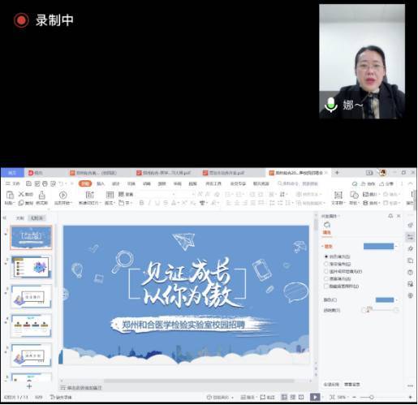
Task: Click the blue Color swatch
Action: 385,299
